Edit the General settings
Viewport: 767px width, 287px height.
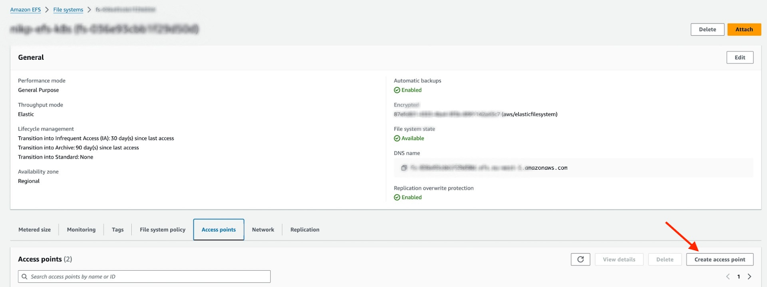(x=740, y=57)
